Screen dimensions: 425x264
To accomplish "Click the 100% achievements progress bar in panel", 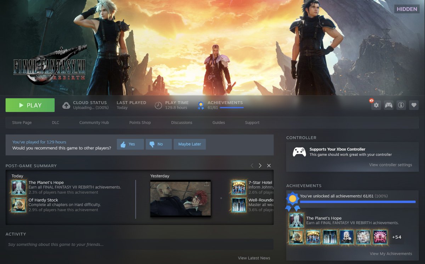I will click(x=358, y=202).
